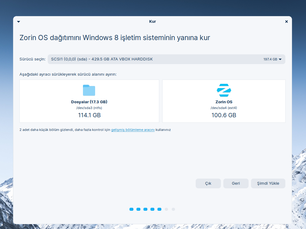Open the gelişmiş bölümleme aracını link
This screenshot has height=229, width=306.
(x=133, y=130)
